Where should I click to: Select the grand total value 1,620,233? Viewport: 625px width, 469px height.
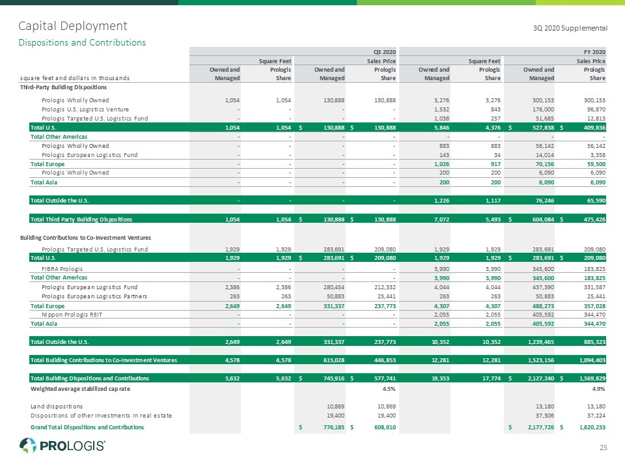click(592, 427)
